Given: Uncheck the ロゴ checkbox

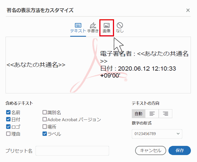Looking at the screenshot, I should [8, 127].
